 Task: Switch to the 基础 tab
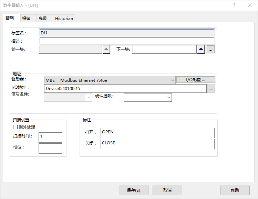(x=11, y=18)
